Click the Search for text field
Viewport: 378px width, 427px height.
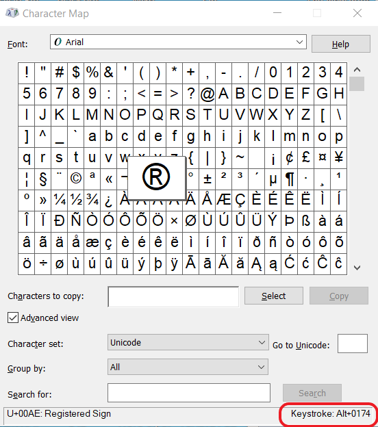[189, 393]
